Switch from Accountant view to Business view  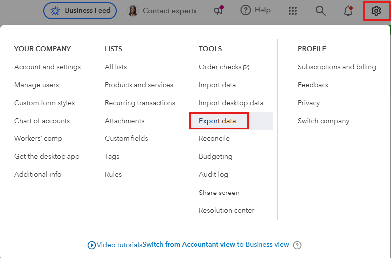coord(215,245)
